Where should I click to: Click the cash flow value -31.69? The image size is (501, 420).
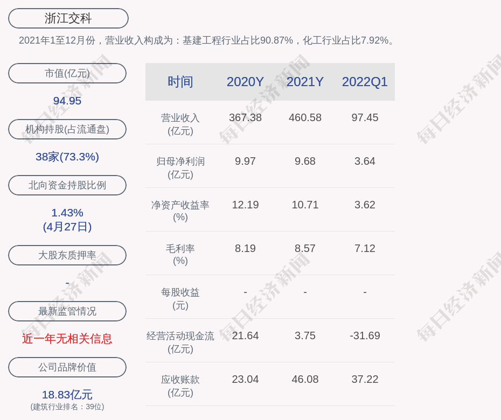[x=365, y=335]
